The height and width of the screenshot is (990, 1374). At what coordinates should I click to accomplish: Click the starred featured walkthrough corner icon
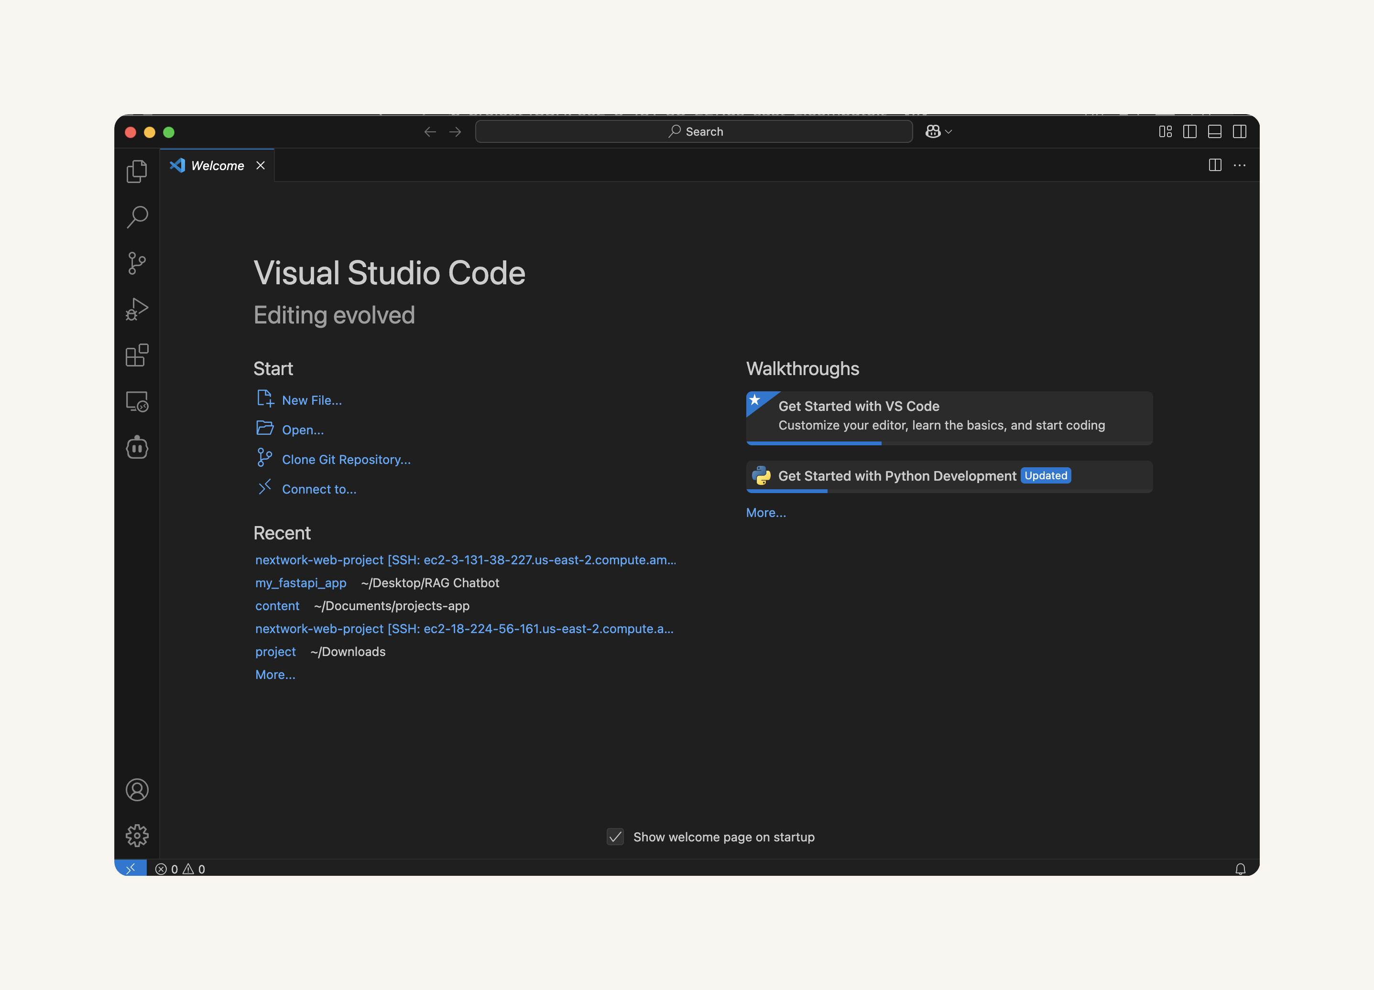pos(756,401)
